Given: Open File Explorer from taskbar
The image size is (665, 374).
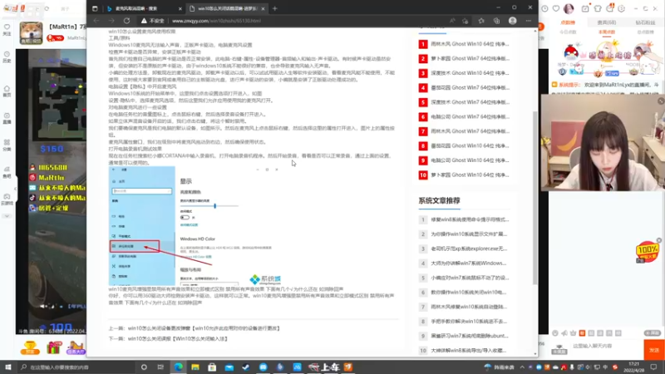Looking at the screenshot, I should point(195,367).
